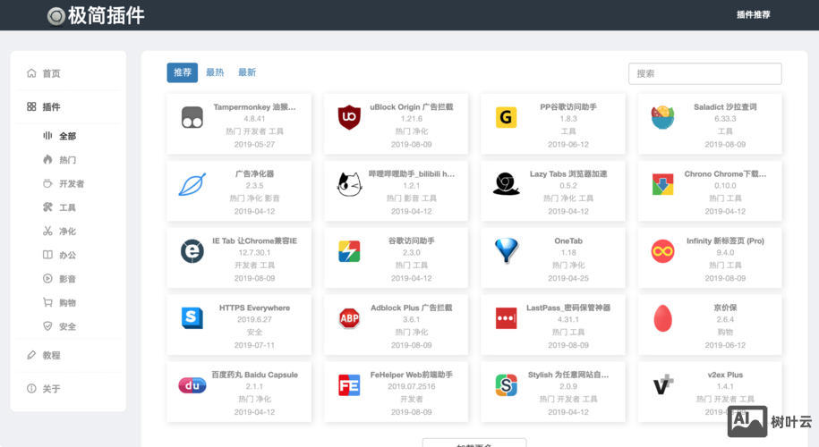Open the Saladict extension icon
819x447 pixels.
click(662, 117)
